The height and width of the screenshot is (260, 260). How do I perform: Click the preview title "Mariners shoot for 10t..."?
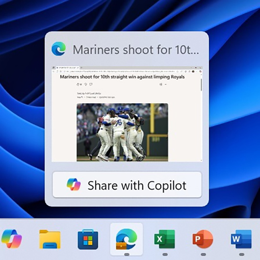point(136,50)
